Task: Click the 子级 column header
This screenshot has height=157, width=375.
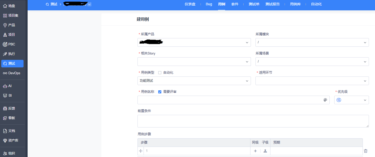Action: click(265, 143)
